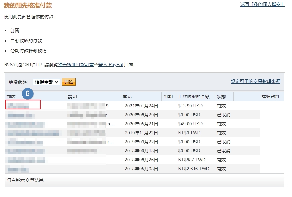Click the NT$887 TWD amount
This screenshot has height=197, width=292.
click(192, 160)
